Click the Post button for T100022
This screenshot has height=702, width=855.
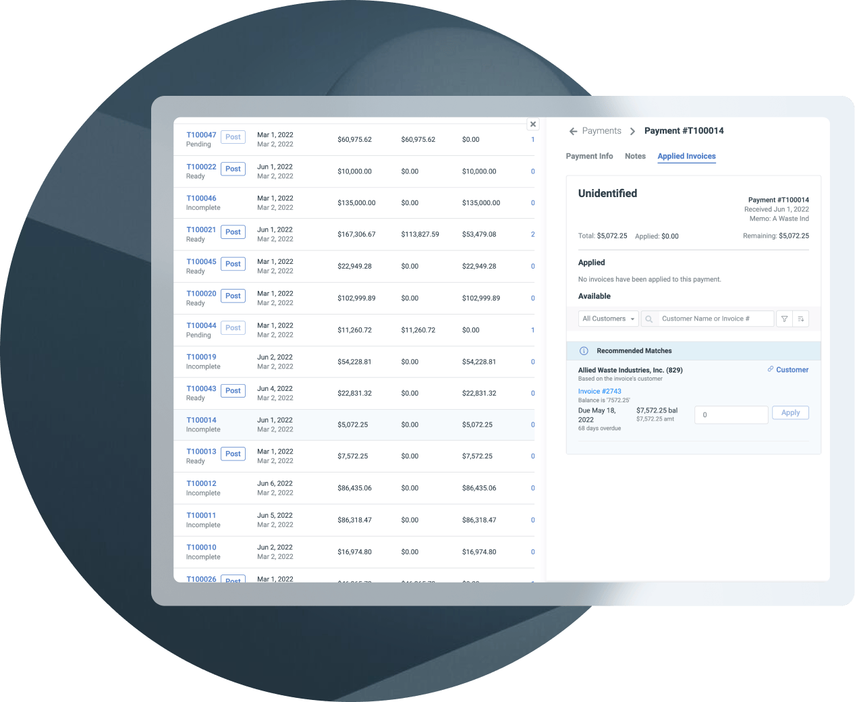pos(233,169)
